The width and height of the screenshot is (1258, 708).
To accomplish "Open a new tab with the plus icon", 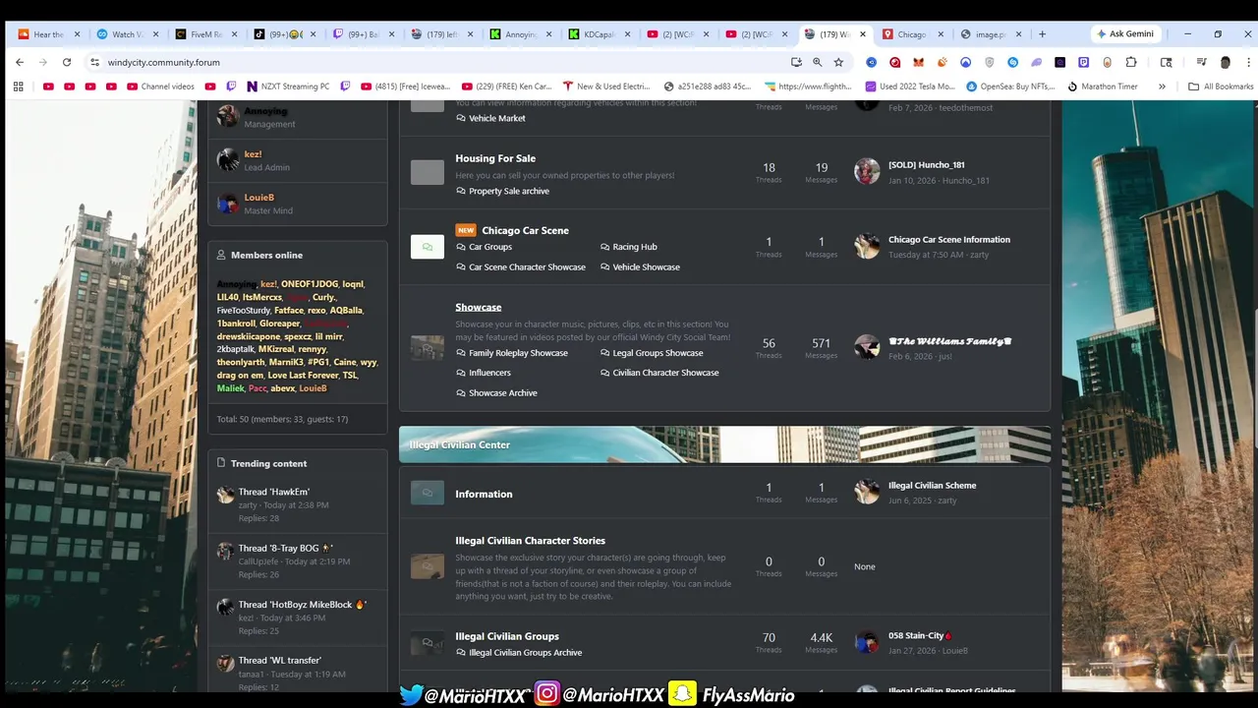I will point(1042,34).
